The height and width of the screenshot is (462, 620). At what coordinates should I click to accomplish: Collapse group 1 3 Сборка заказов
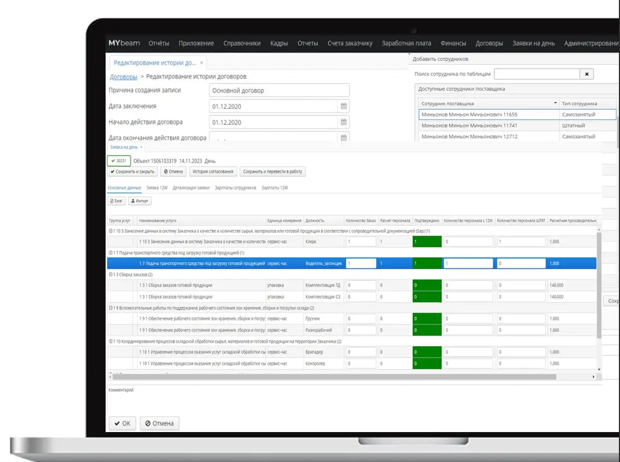[x=111, y=274]
